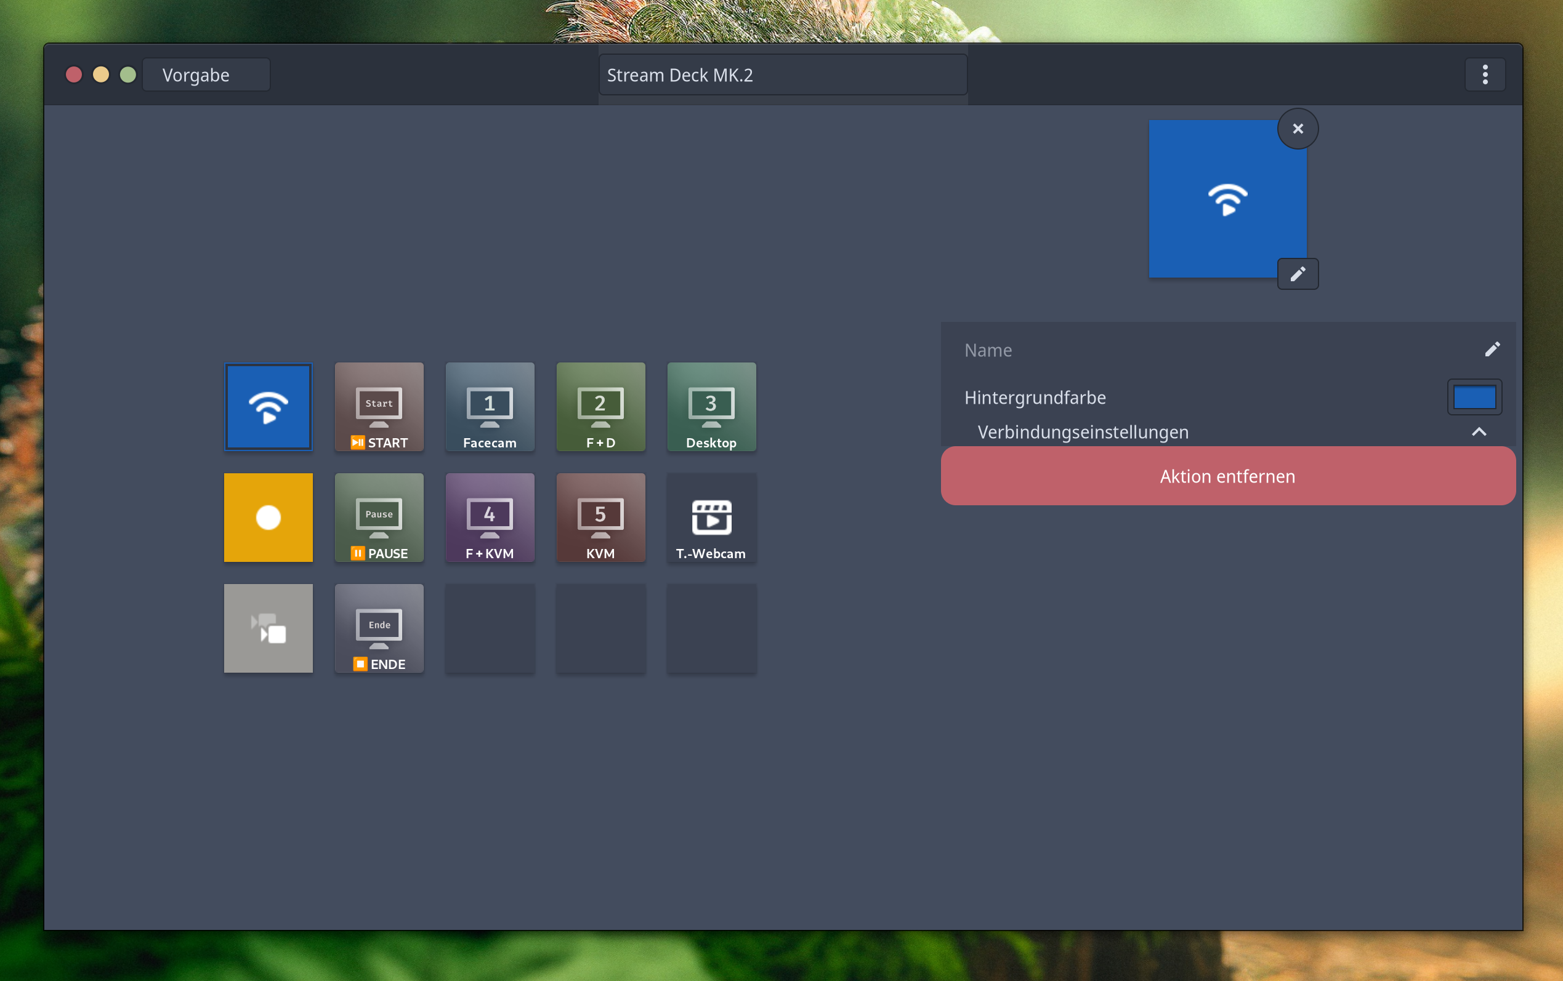Select the PAUSE scene key
Screen dimensions: 1563x981
point(379,517)
